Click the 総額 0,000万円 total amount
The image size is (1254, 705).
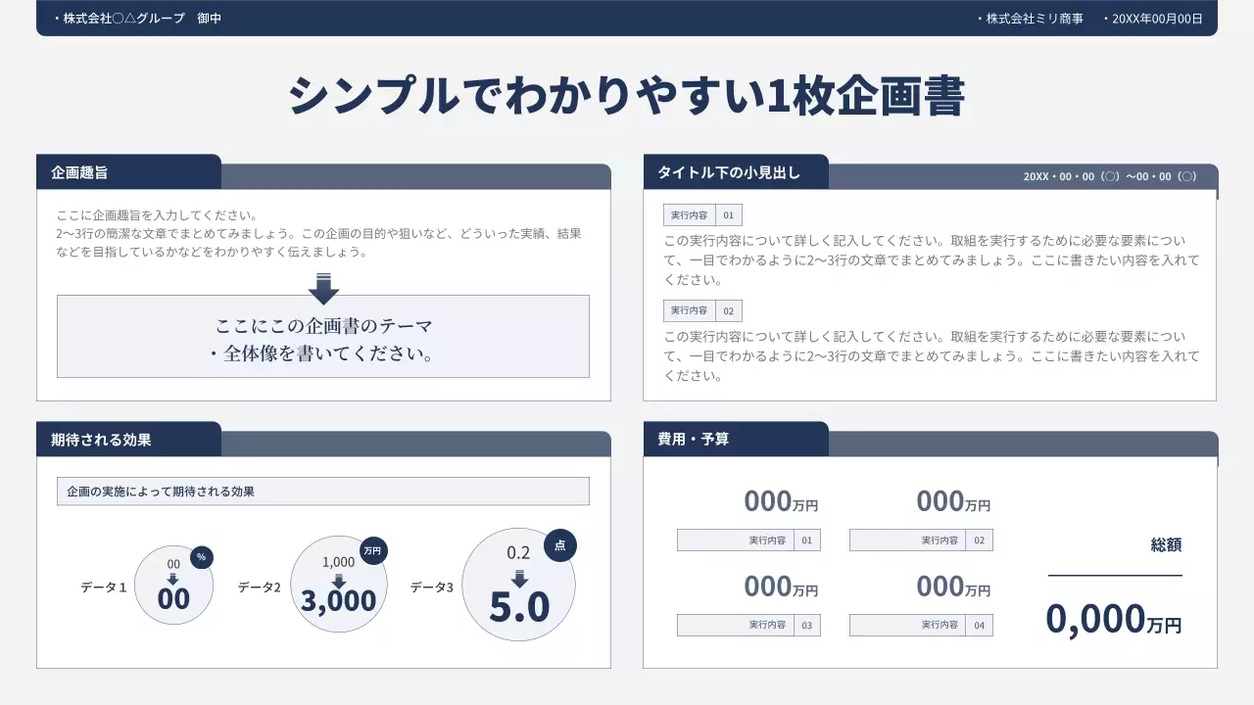[1114, 619]
